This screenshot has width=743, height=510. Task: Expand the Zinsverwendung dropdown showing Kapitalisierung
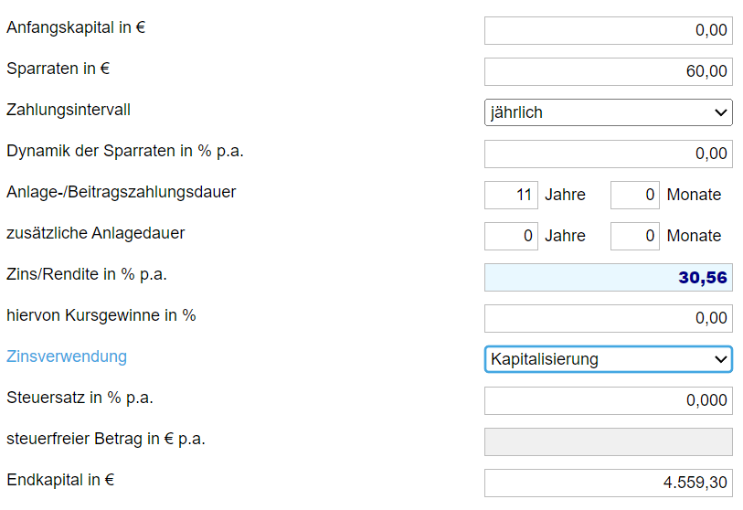click(608, 359)
